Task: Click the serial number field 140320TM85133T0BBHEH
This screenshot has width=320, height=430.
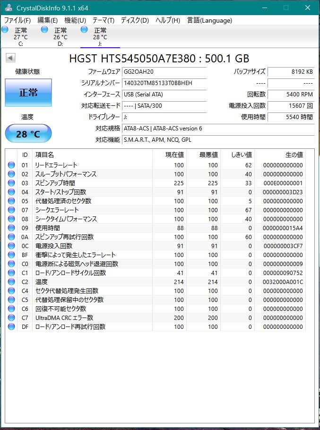Action: click(164, 83)
